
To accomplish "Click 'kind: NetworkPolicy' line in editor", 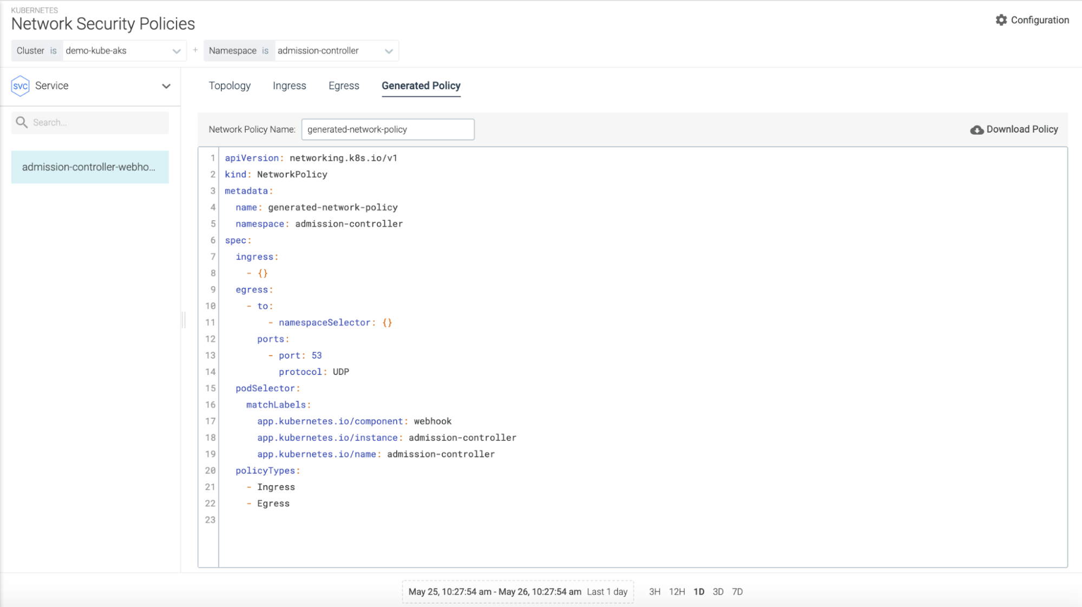I will coord(276,174).
